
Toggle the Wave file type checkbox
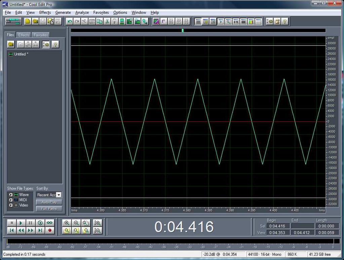point(10,195)
